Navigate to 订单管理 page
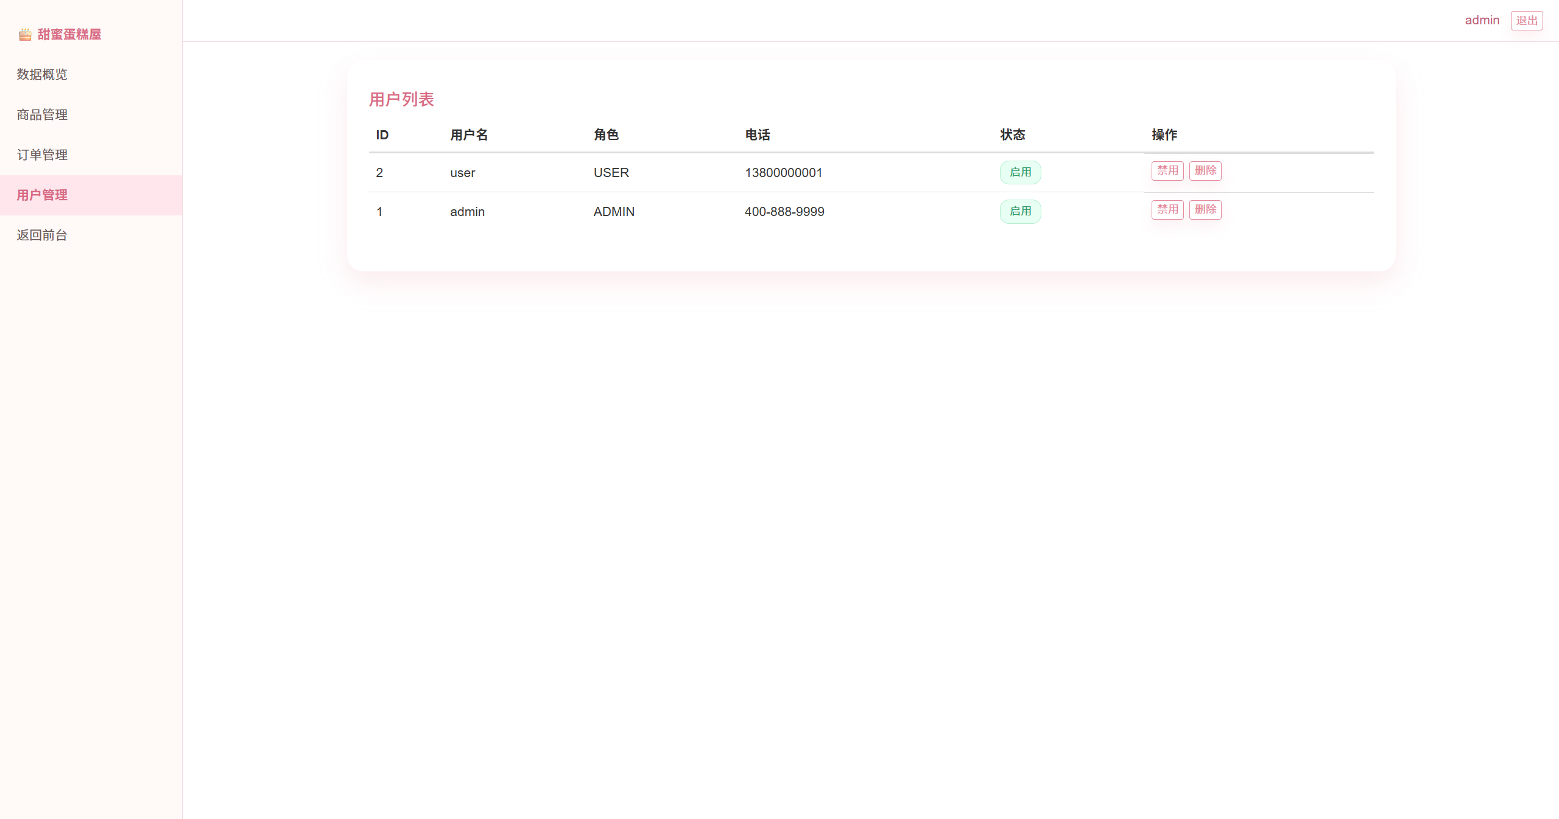1559x819 pixels. pos(42,155)
